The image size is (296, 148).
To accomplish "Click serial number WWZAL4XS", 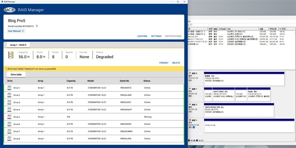I will click(126, 138).
